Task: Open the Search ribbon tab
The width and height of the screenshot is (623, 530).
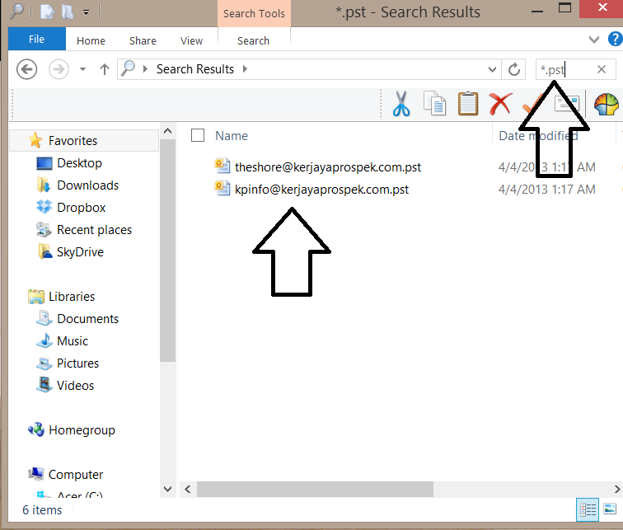Action: coord(253,40)
